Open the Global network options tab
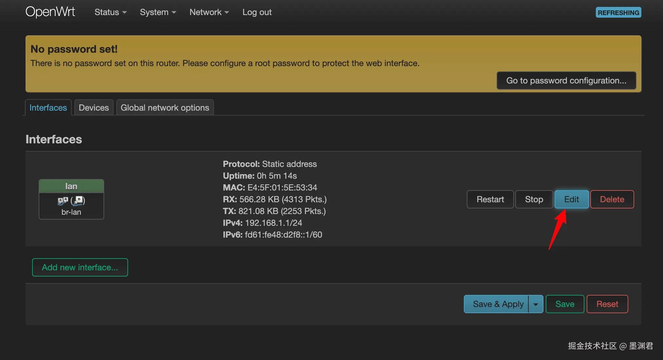Viewport: 663px width, 360px height. 165,108
